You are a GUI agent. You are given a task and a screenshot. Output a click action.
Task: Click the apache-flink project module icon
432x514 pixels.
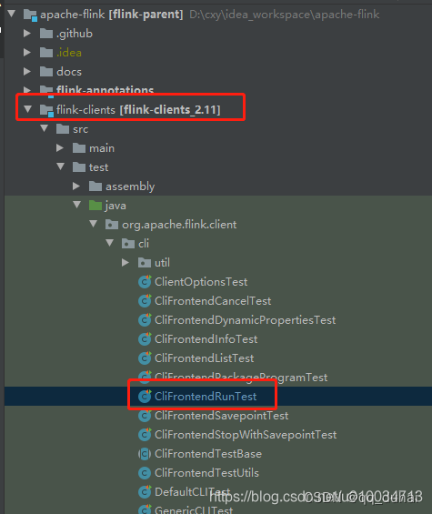point(30,15)
